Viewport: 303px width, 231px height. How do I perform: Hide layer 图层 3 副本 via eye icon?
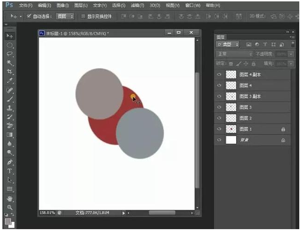tap(219, 96)
